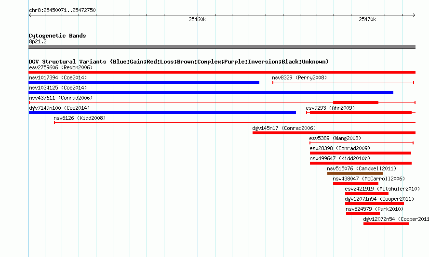This screenshot has height=257, width=429.
Task: Click the esv2759606 (Redon2006) label
Action: point(61,67)
